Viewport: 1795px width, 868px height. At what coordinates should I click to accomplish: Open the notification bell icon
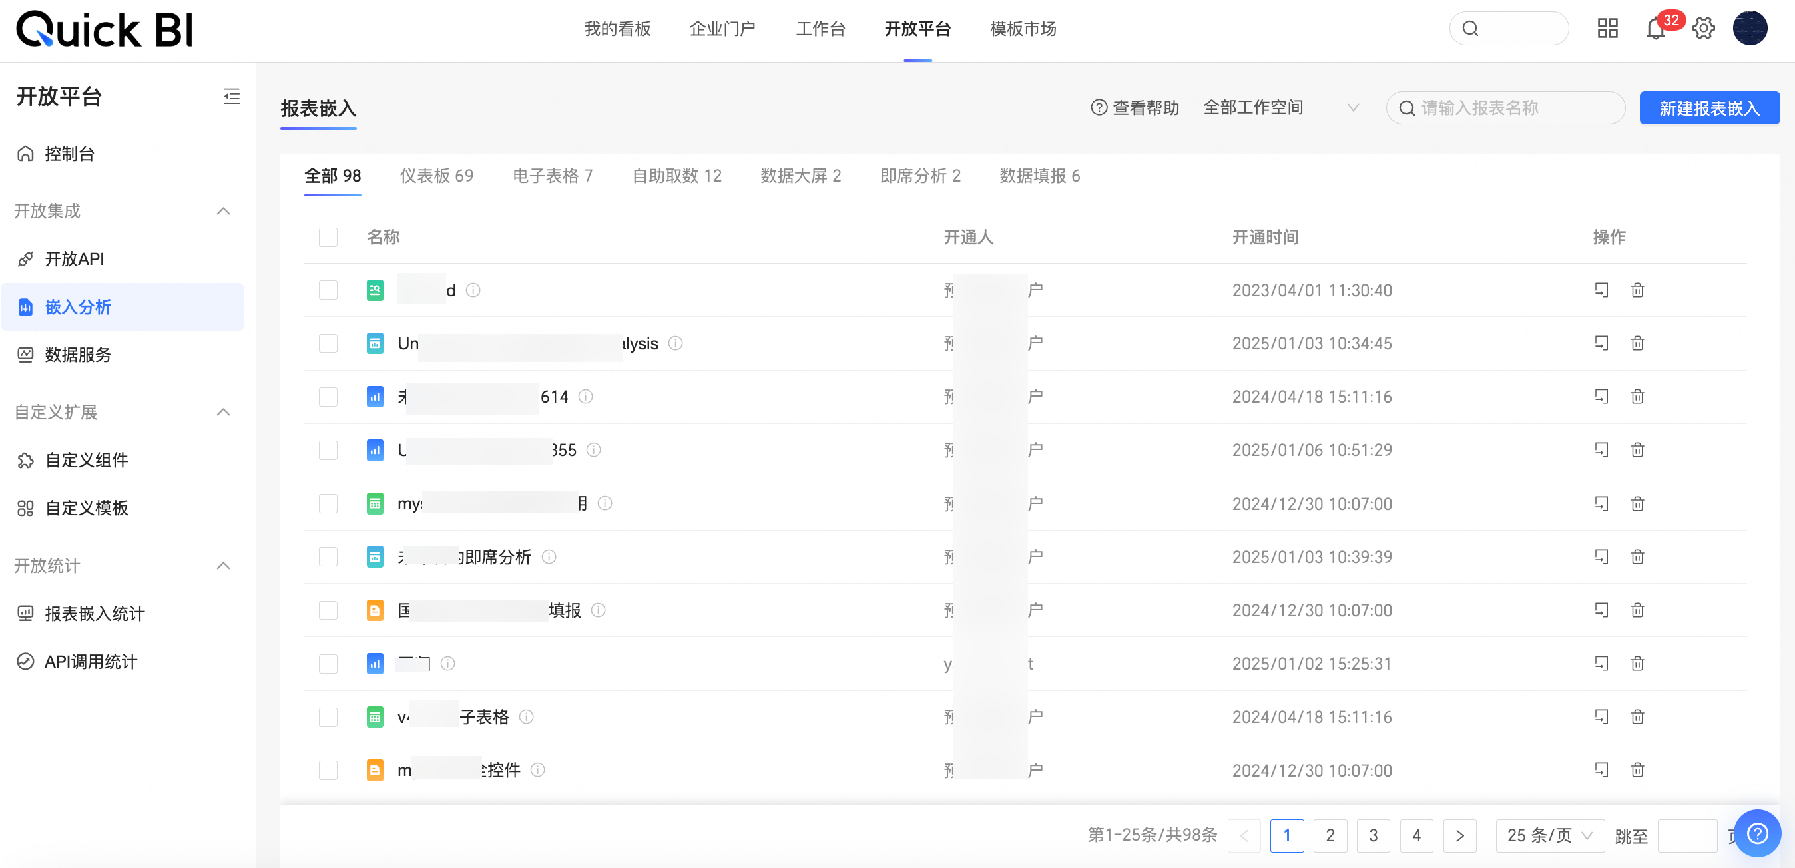(1655, 29)
